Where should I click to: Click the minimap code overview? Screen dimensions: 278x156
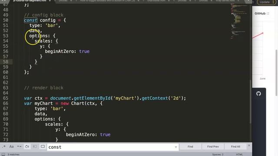tap(238, 21)
